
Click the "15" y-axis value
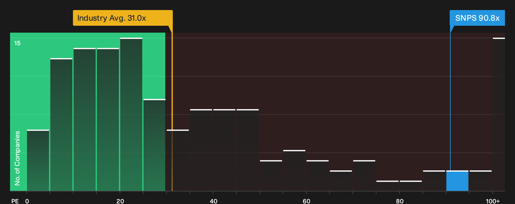[x=17, y=43]
